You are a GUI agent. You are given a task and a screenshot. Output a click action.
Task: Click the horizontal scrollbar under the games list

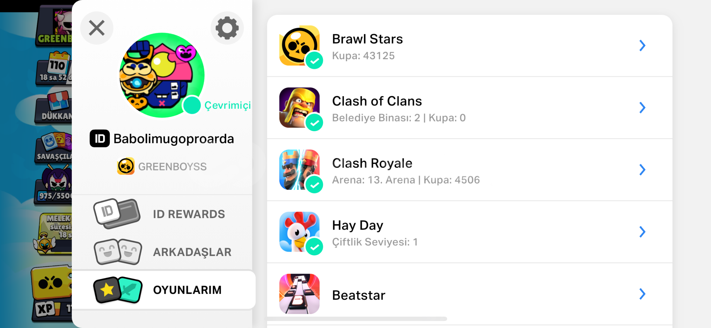[x=357, y=319]
